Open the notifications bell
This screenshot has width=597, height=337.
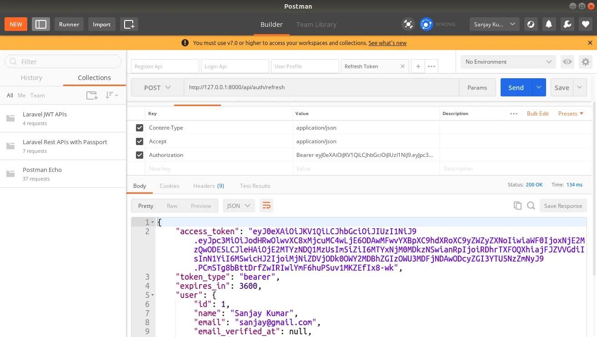point(549,24)
